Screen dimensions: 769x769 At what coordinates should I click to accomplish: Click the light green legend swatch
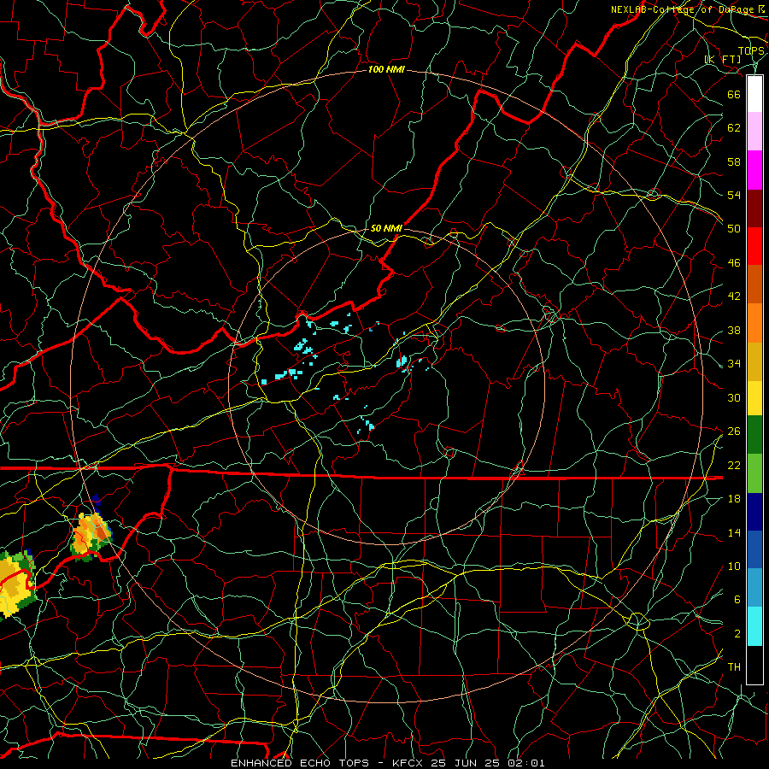click(754, 473)
